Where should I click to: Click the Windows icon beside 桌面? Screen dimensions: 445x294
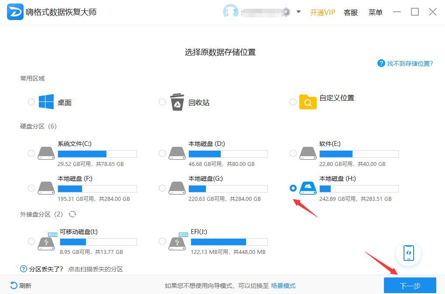click(x=47, y=101)
